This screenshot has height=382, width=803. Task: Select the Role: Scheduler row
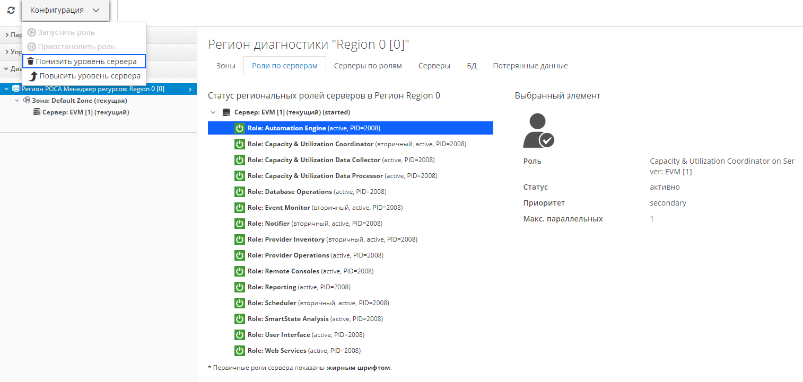(318, 303)
